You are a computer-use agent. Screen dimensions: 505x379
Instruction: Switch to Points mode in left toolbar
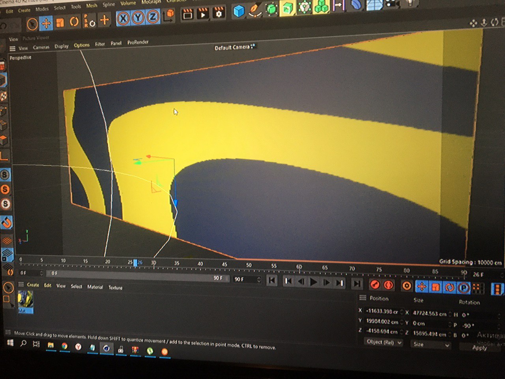3,111
